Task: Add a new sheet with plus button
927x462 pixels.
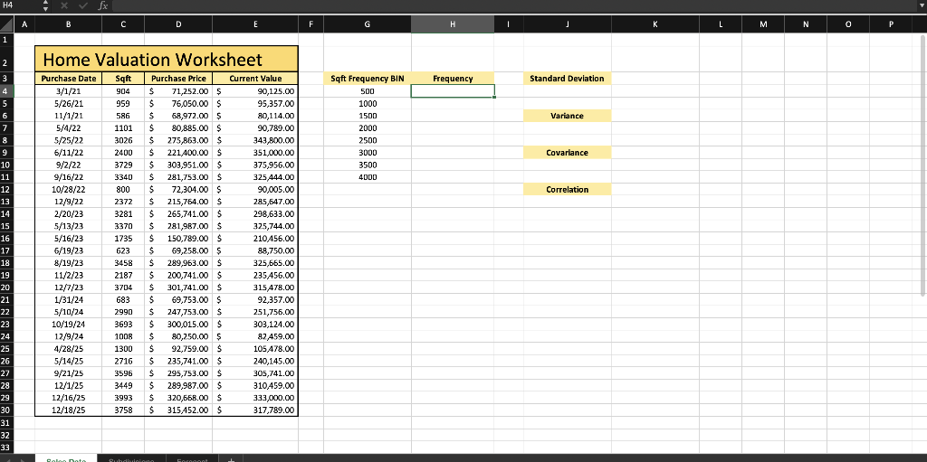Action: tap(231, 458)
